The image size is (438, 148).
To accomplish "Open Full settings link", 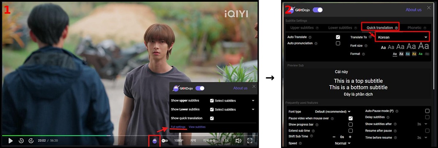I will coord(178,127).
